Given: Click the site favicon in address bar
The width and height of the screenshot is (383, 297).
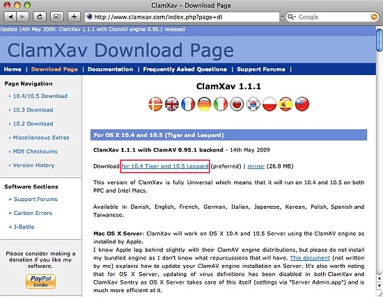Looking at the screenshot, I should click(89, 17).
